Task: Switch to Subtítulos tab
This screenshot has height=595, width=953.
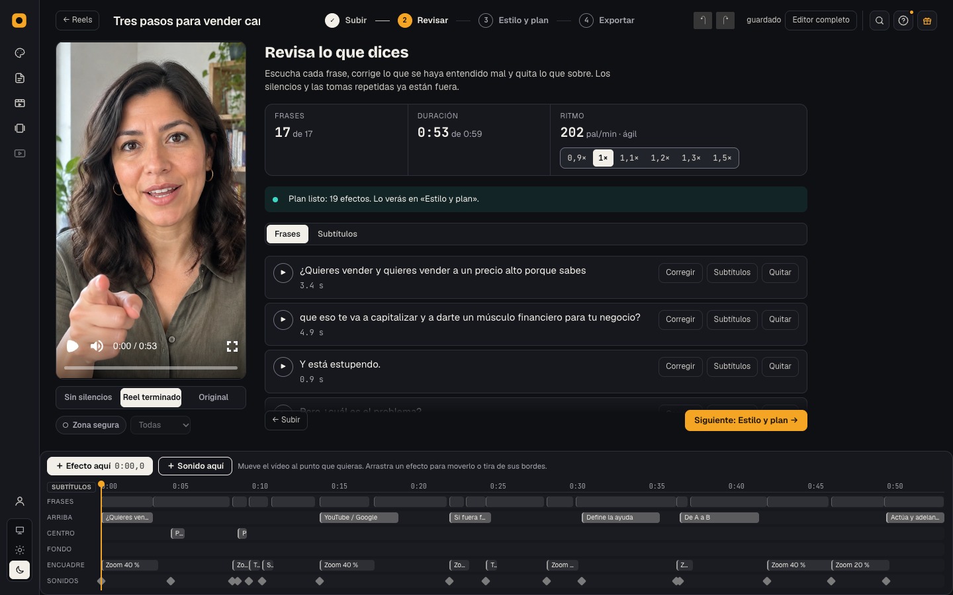Action: (338, 234)
